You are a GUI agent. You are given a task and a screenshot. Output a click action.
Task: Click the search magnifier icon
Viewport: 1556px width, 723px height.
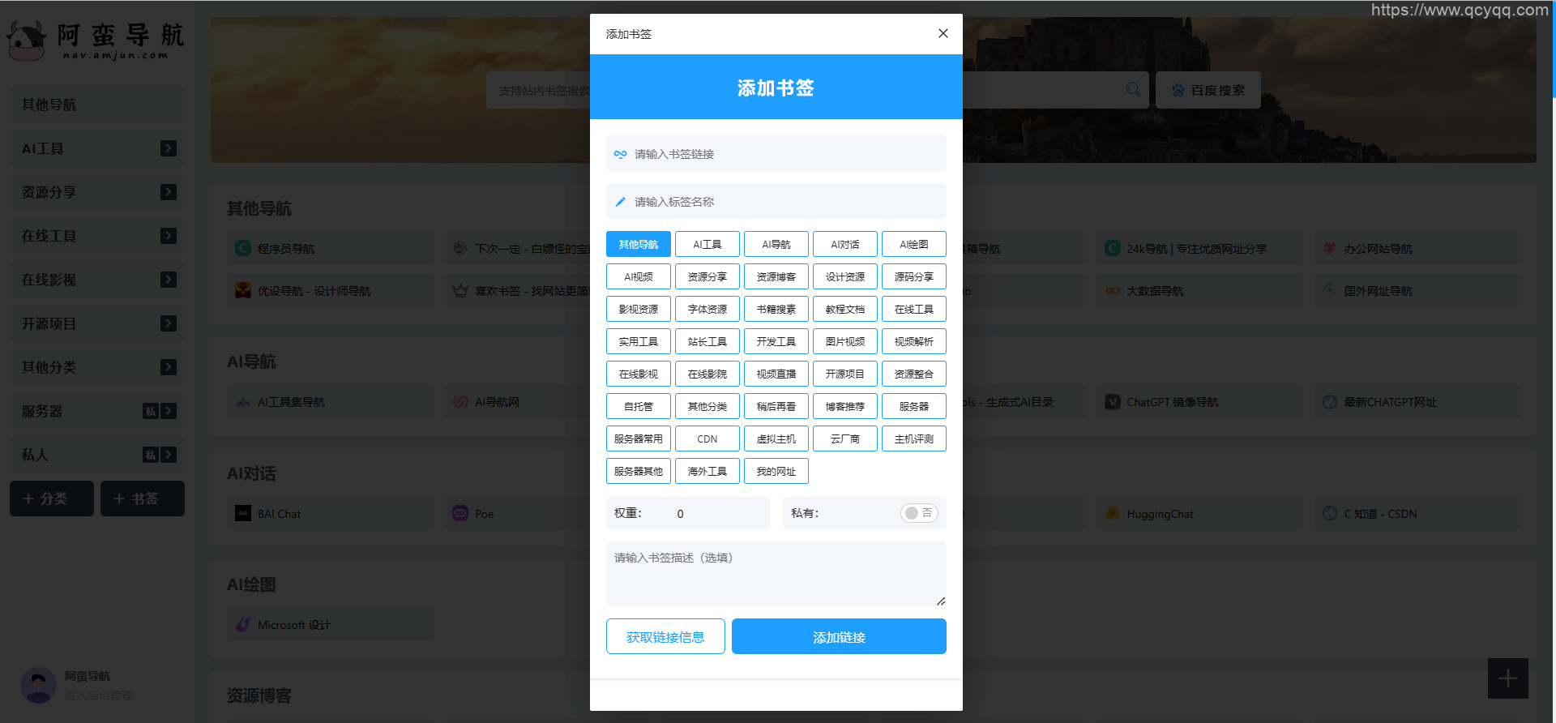tap(1132, 89)
